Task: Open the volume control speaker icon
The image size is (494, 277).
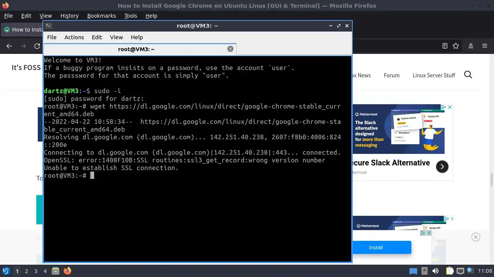Action: 436,271
